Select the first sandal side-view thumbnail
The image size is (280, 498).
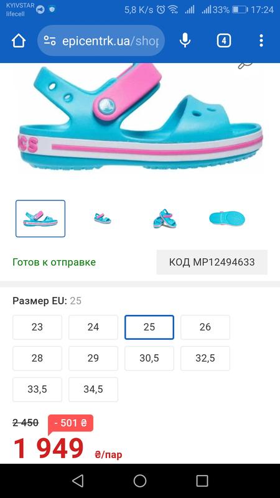click(x=40, y=218)
